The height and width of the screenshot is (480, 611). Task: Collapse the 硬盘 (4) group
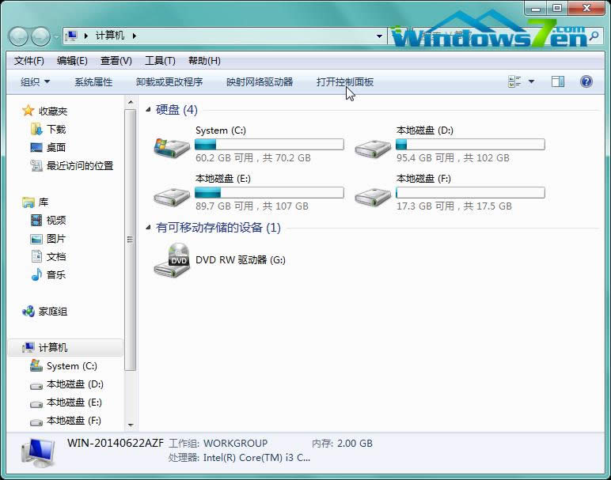(148, 110)
